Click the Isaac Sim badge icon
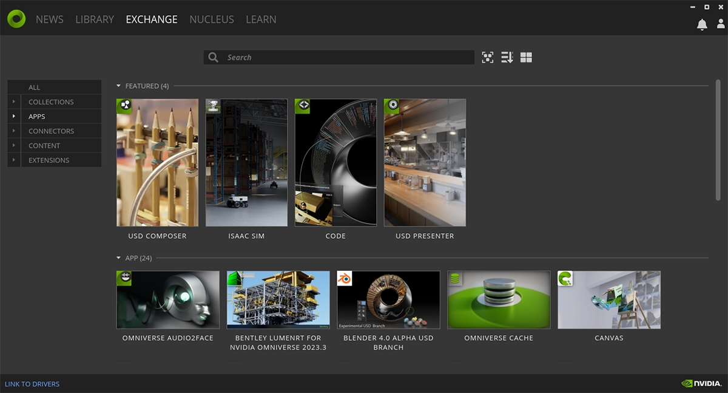Screen dimensions: 728x393 (x=214, y=106)
